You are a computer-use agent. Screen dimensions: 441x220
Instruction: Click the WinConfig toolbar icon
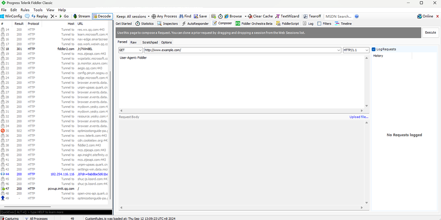click(11, 16)
